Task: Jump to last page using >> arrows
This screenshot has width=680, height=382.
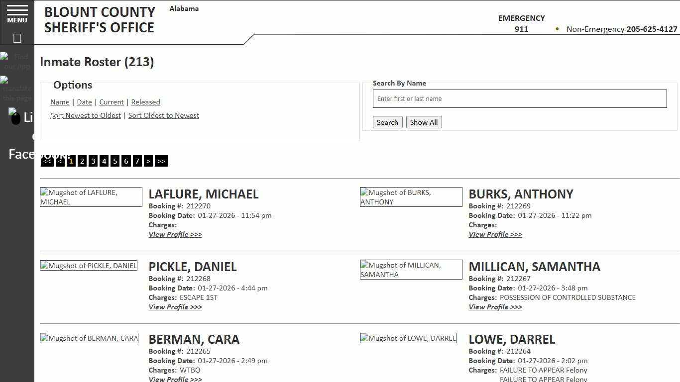Action: 161,161
